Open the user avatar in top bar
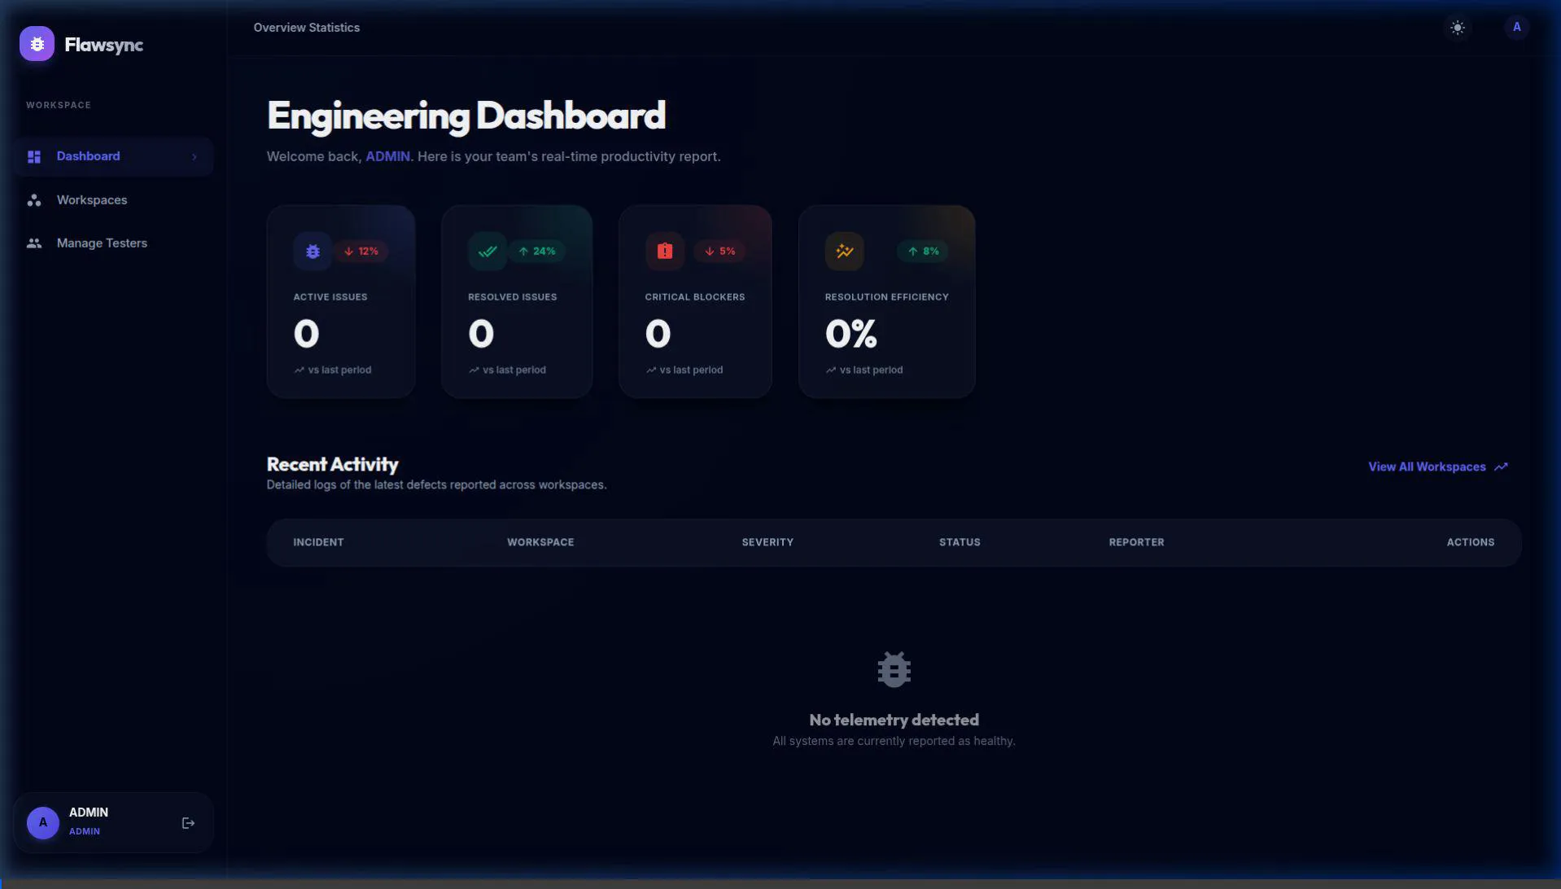The image size is (1561, 889). (x=1515, y=28)
